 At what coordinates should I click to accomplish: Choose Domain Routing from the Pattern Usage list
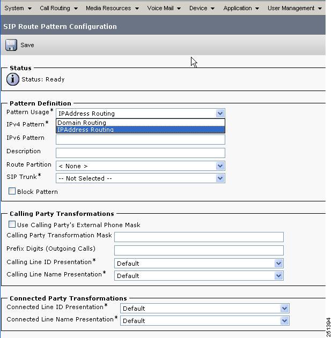coord(141,123)
